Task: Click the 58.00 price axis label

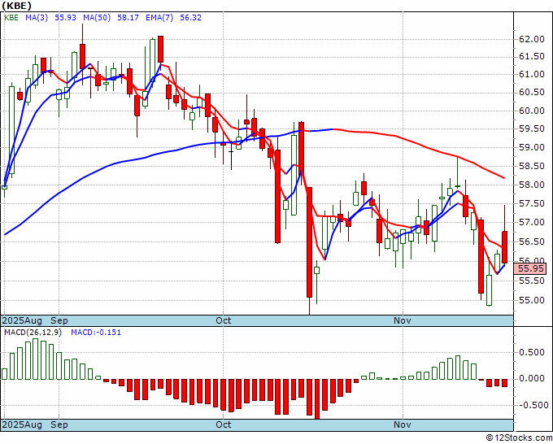Action: tap(532, 185)
